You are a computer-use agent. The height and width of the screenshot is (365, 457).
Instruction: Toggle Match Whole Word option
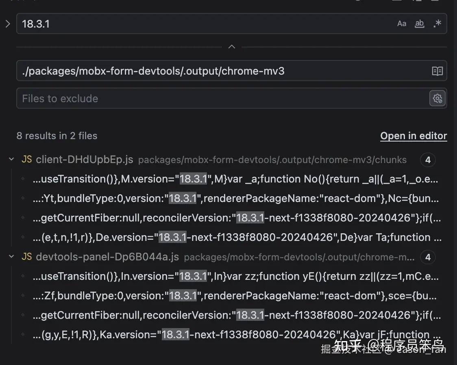[x=420, y=24]
